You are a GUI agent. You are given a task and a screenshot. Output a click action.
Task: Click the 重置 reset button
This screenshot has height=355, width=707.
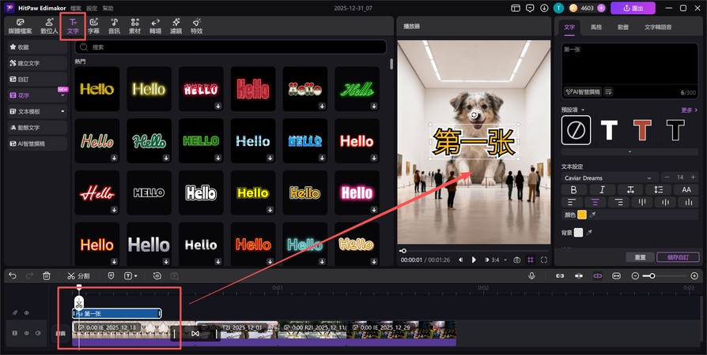pos(641,257)
